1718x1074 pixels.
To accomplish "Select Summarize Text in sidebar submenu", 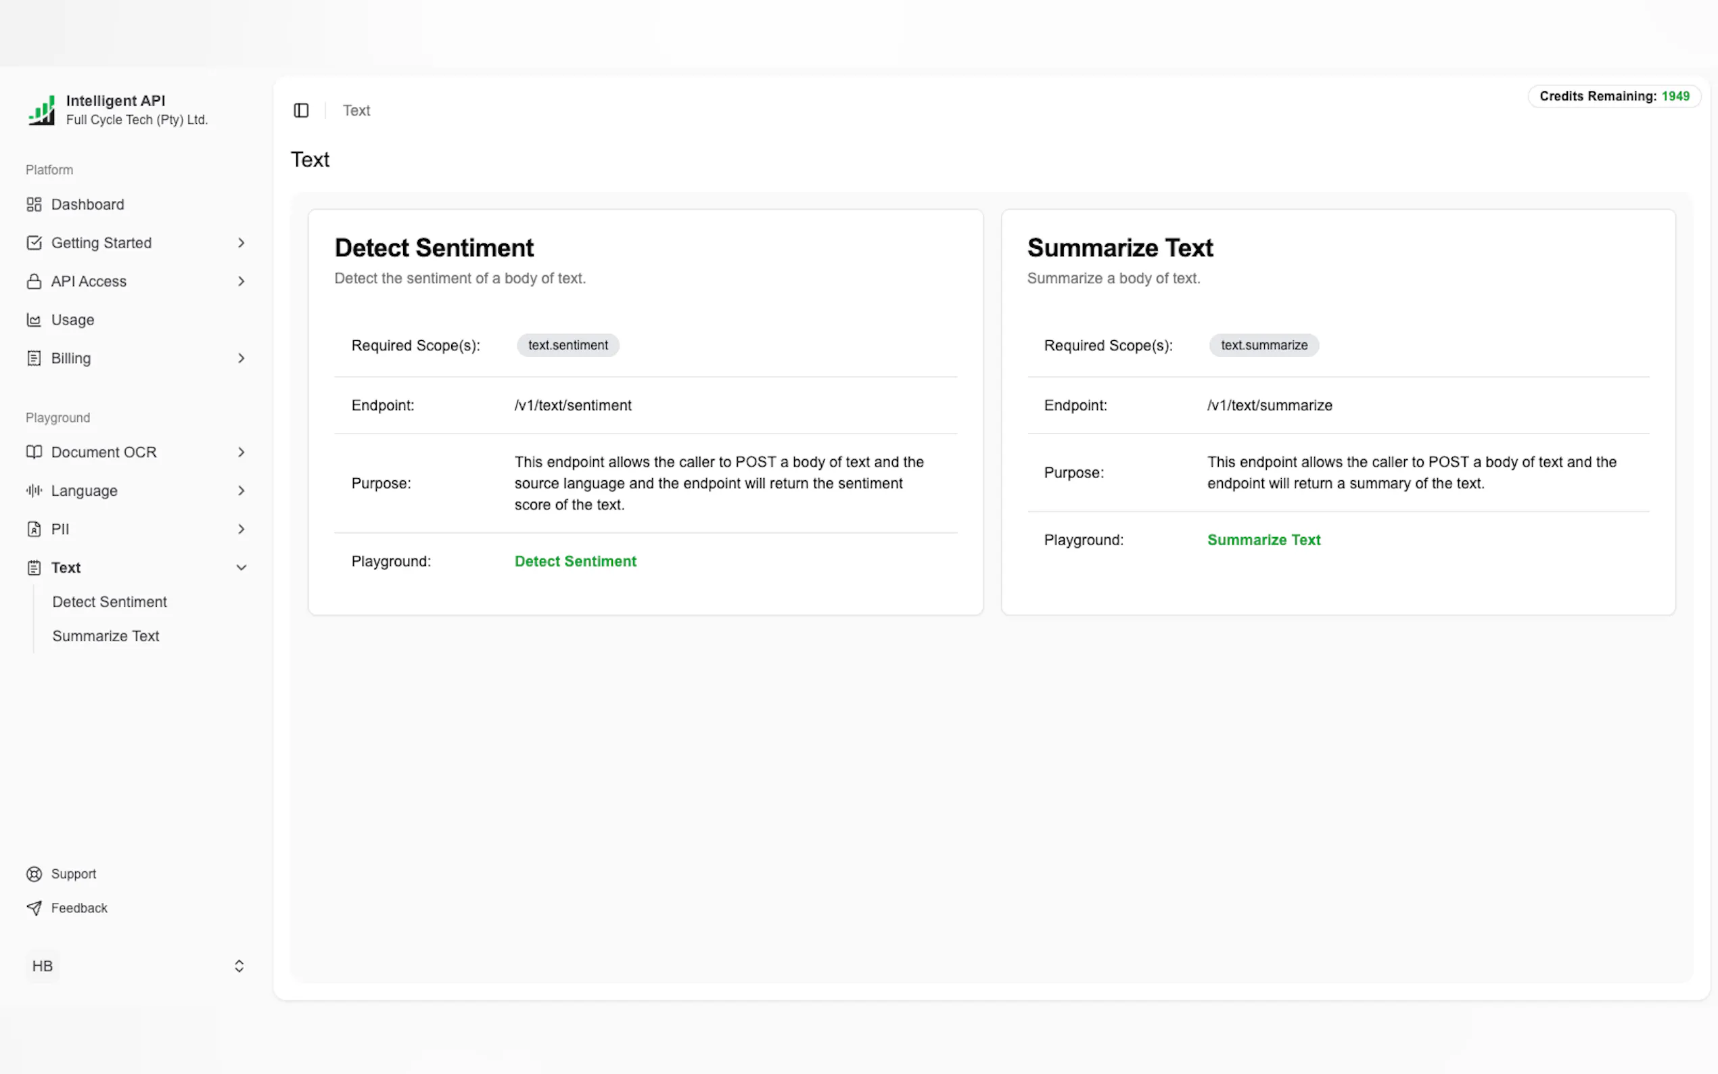I will tap(106, 636).
